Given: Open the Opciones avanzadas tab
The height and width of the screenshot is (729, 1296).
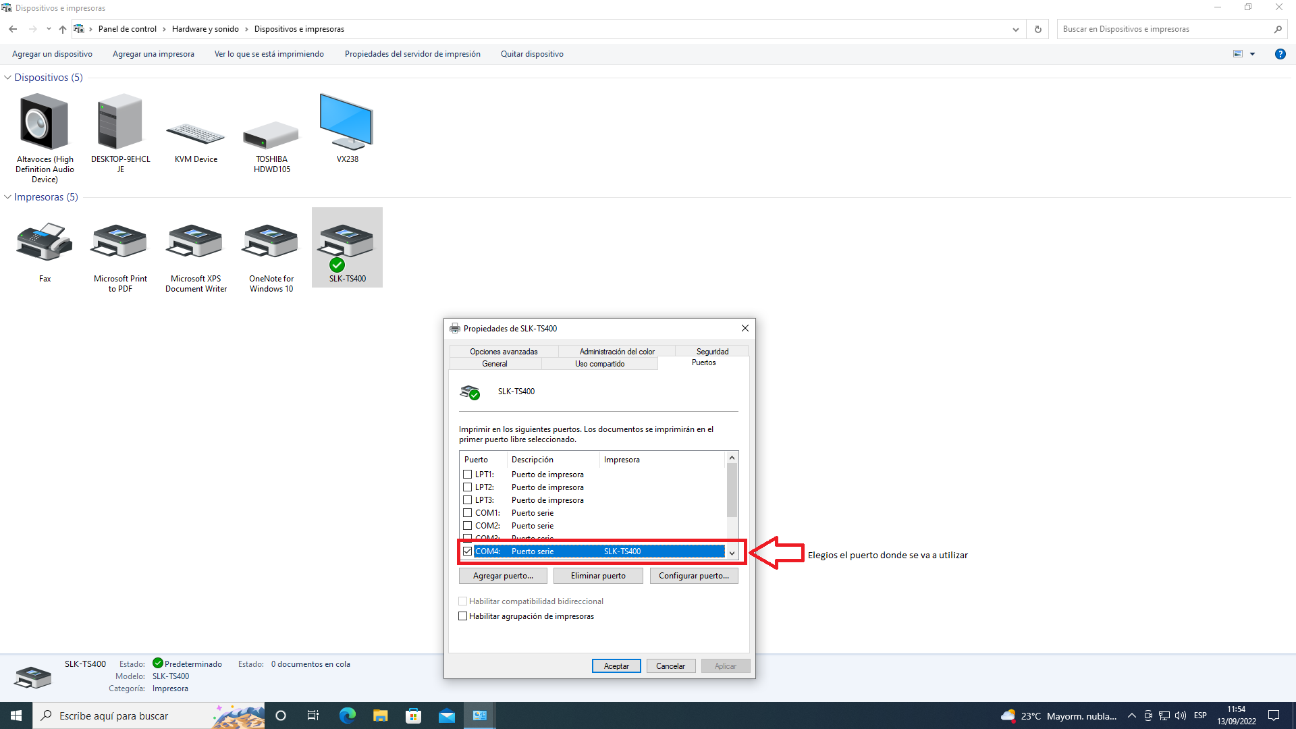Looking at the screenshot, I should coord(504,352).
